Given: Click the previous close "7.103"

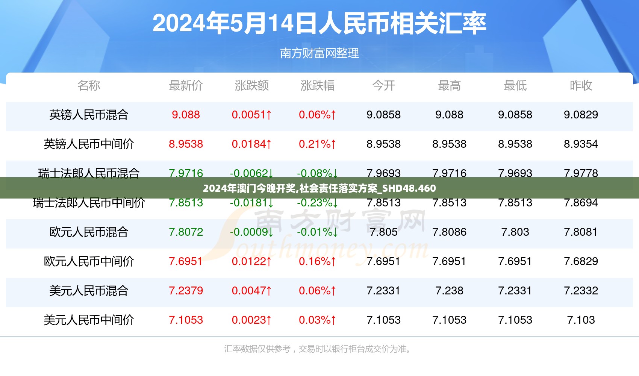Looking at the screenshot, I should [581, 320].
